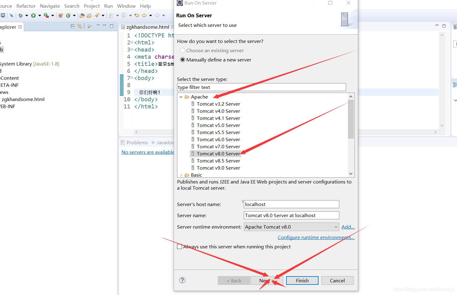Screen dimensions: 457x295
Task: Click the New Java Class green icon
Action: (x=68, y=15)
